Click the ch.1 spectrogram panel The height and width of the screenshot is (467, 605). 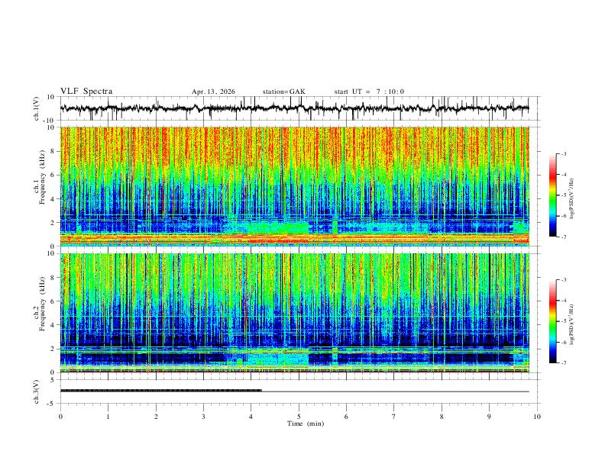tap(295, 186)
